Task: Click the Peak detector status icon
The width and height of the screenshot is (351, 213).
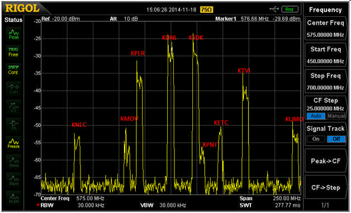Action: pyautogui.click(x=13, y=34)
